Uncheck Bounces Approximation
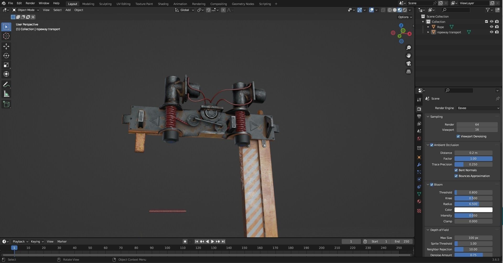This screenshot has height=263, width=503. [456, 176]
